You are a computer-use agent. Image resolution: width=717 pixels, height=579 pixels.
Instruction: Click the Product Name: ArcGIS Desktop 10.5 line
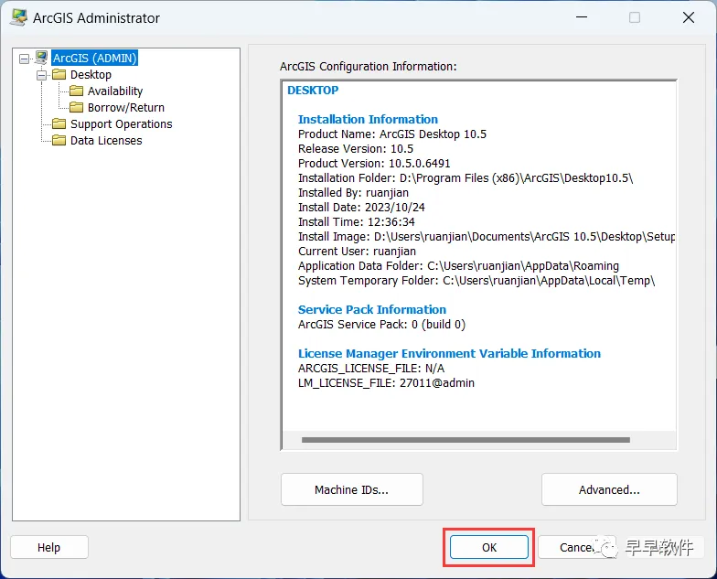point(391,134)
